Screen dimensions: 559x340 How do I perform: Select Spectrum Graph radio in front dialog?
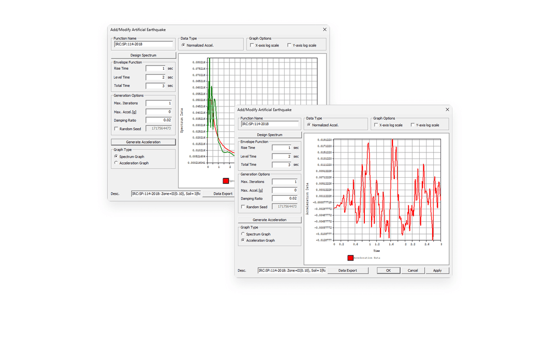point(243,234)
